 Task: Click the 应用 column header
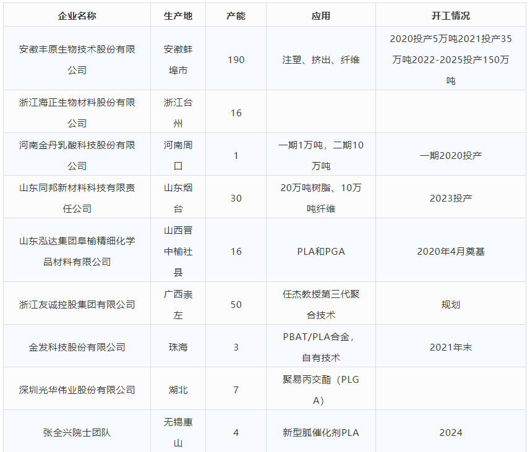[321, 15]
